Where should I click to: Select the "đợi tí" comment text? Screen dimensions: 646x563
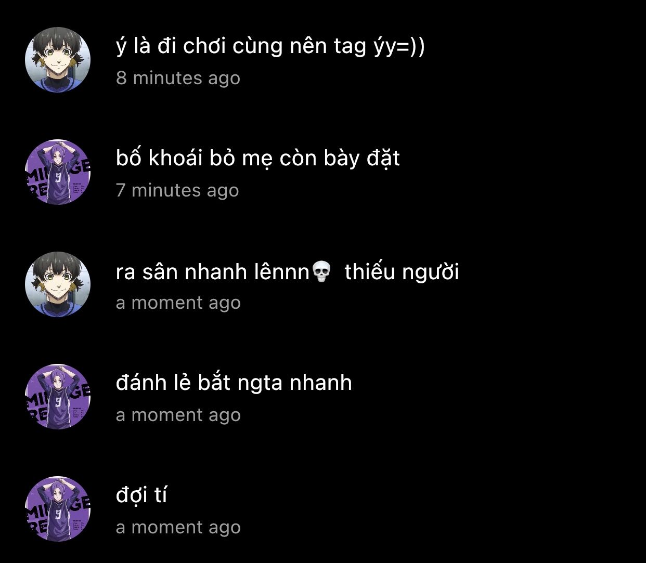click(x=141, y=495)
